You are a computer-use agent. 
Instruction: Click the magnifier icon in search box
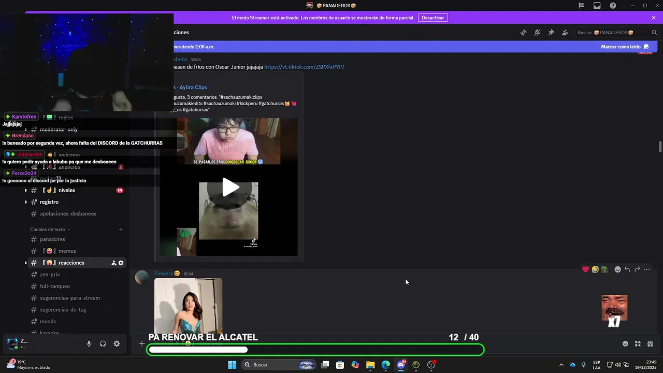pyautogui.click(x=654, y=33)
